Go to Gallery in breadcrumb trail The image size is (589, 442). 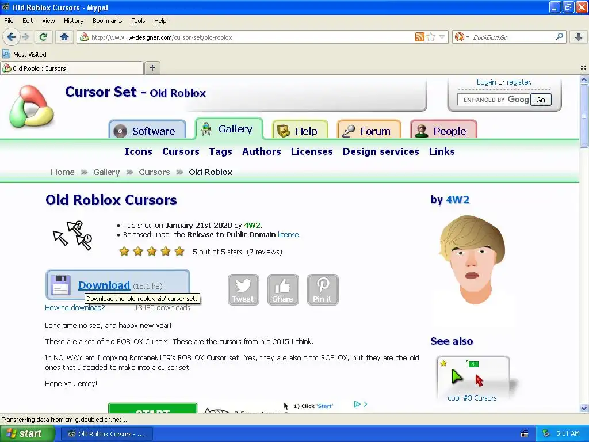106,172
